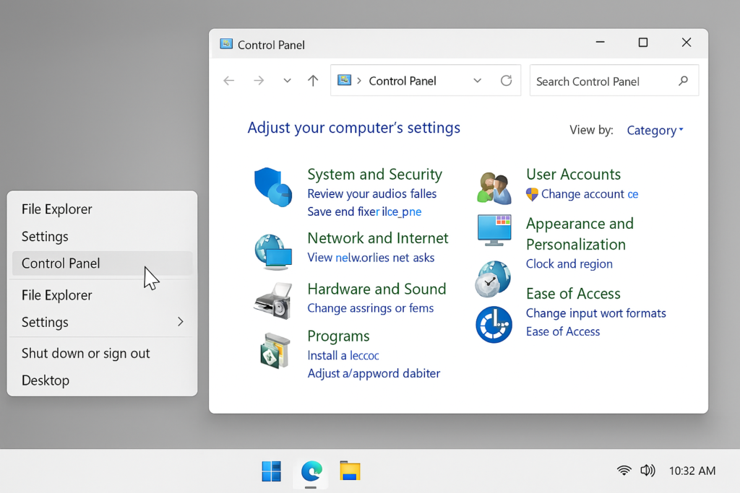Refresh the Control Panel view
This screenshot has height=493, width=740.
[x=507, y=81]
